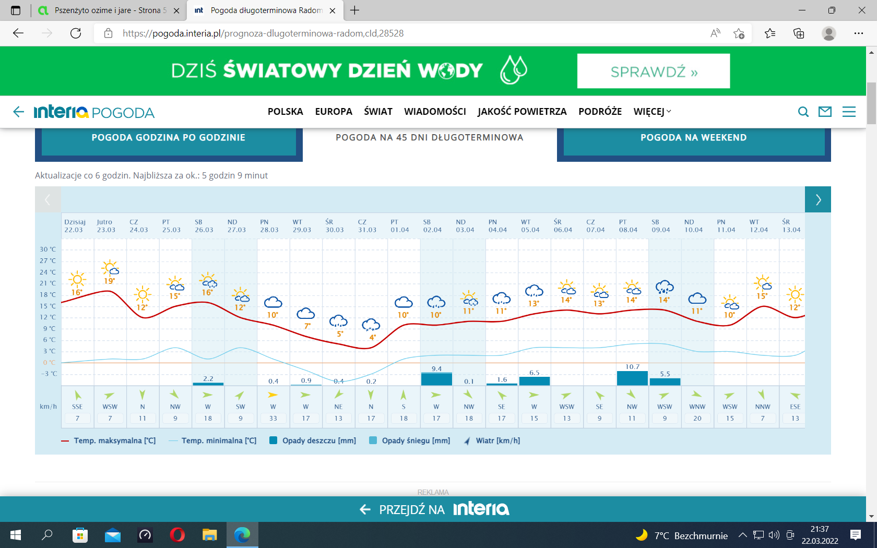Screen dimensions: 877x548
Task: Refresh the page with reload icon
Action: [x=76, y=33]
